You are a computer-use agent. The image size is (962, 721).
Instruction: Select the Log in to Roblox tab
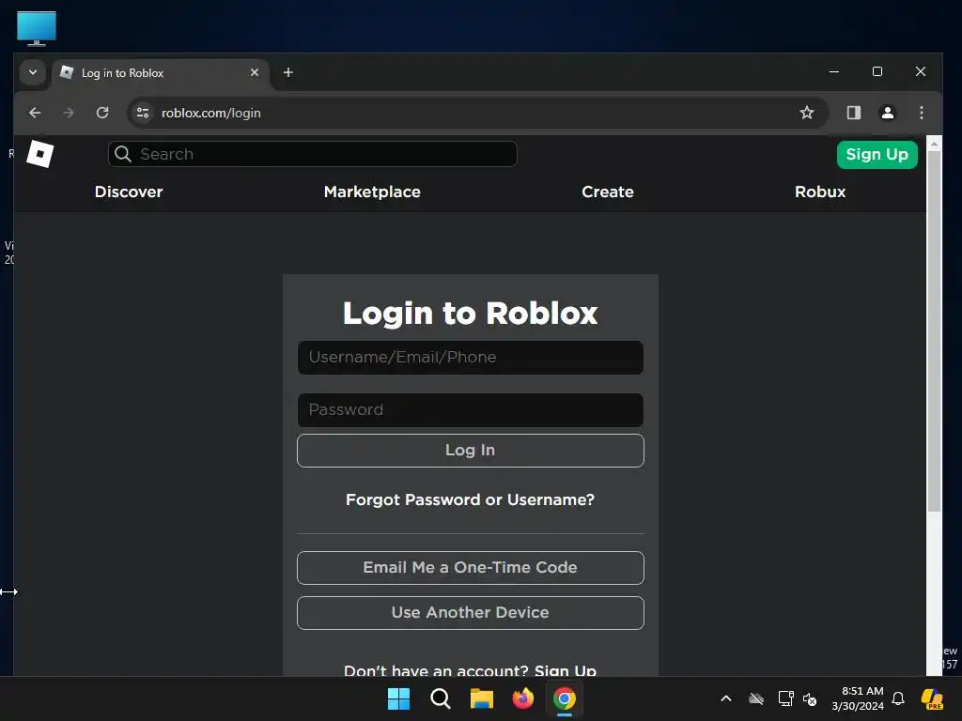(x=161, y=73)
